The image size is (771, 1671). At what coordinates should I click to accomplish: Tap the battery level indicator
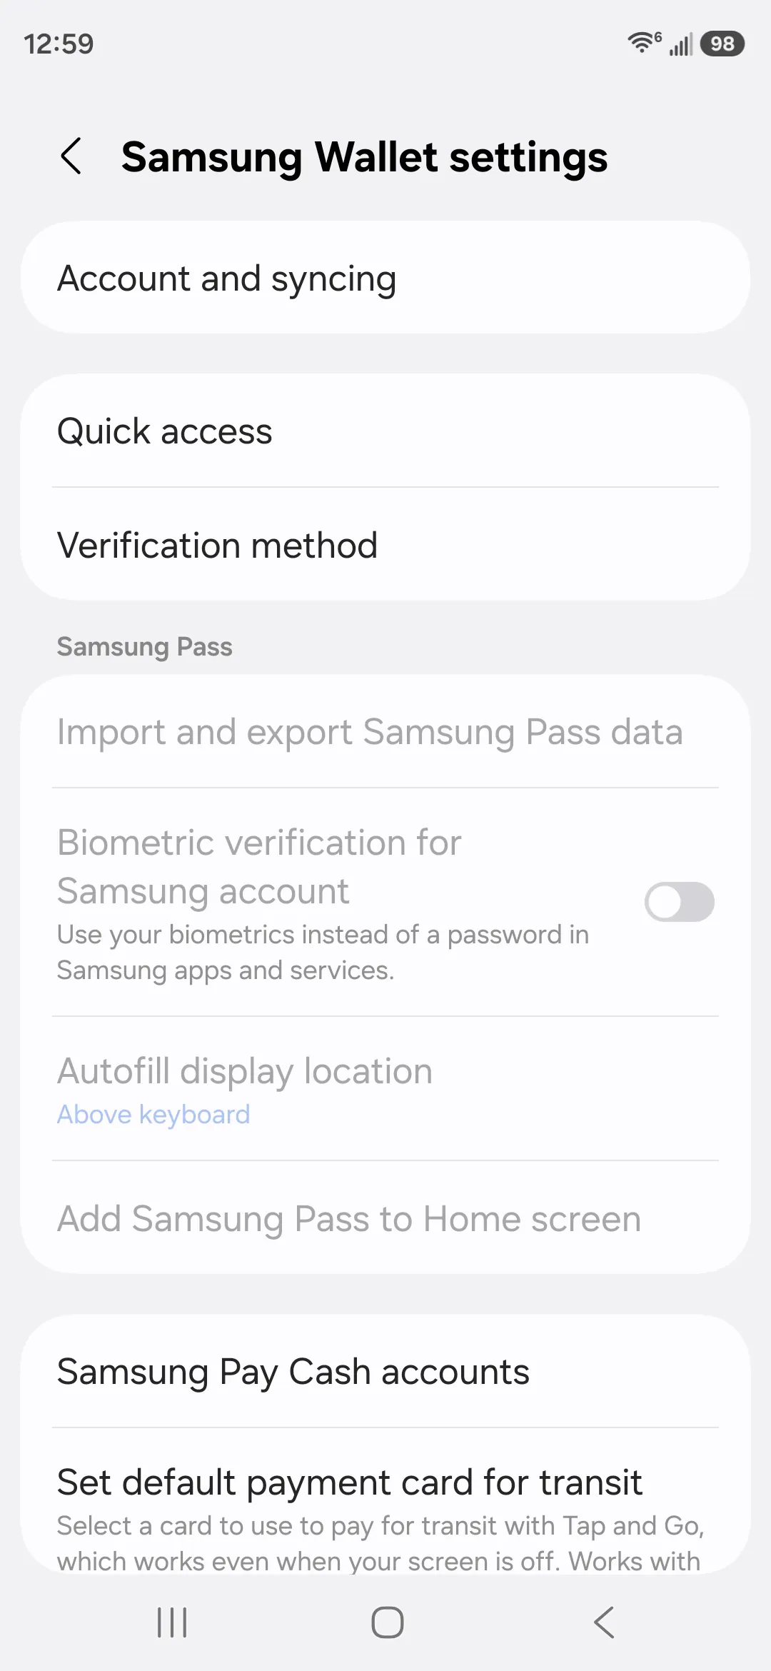pos(722,44)
